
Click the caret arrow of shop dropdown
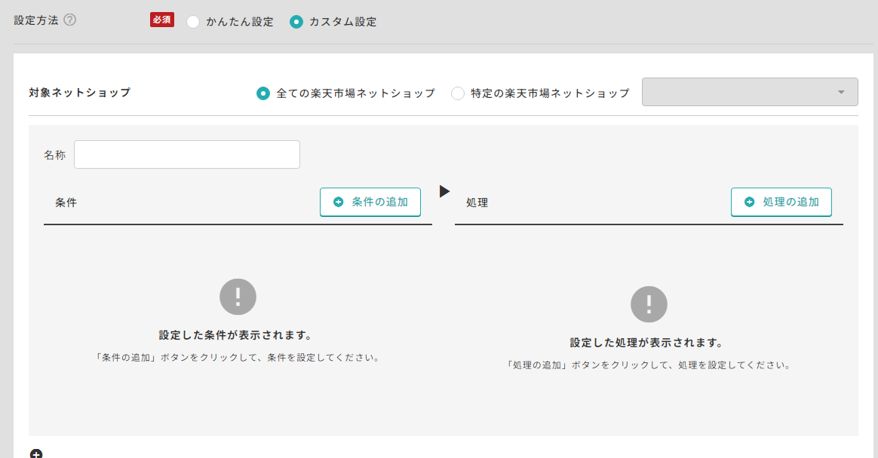point(841,92)
